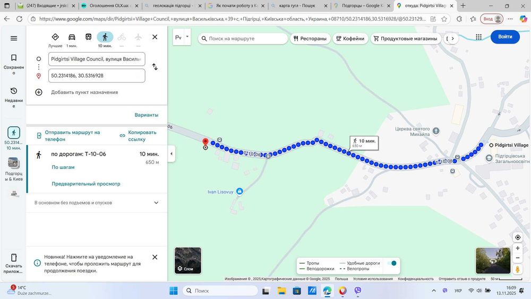Filter by Кофейни chip
This screenshot has height=299, width=531.
(350, 39)
